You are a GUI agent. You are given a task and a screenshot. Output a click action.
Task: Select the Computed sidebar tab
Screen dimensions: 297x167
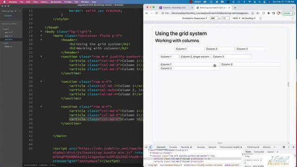(x=259, y=152)
